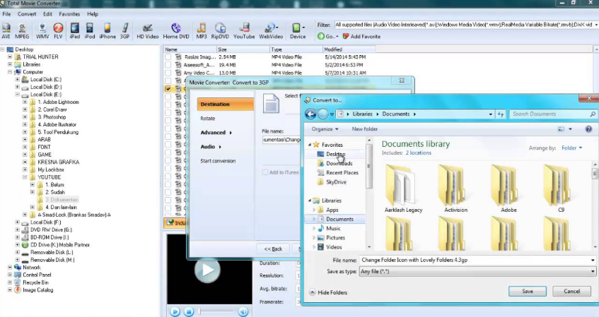Expand the Network tree node

(x=10, y=268)
